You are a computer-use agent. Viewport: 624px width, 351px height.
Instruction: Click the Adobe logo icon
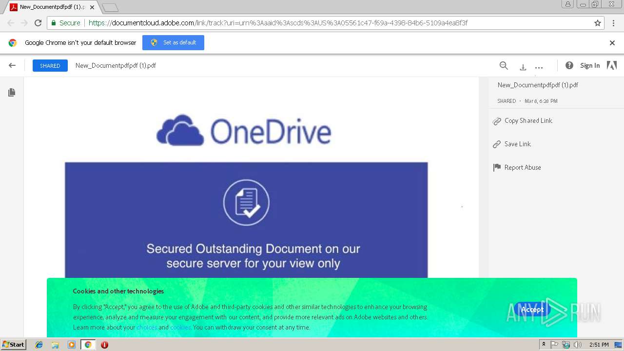tap(612, 65)
